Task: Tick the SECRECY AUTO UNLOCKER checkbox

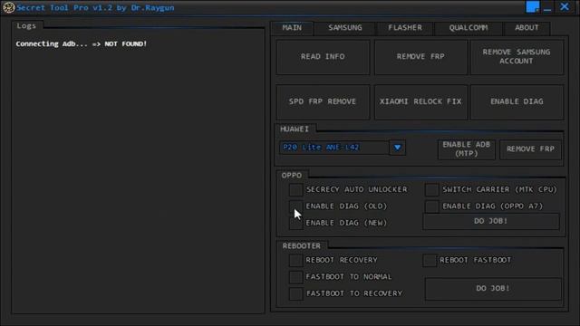Action: (295, 189)
